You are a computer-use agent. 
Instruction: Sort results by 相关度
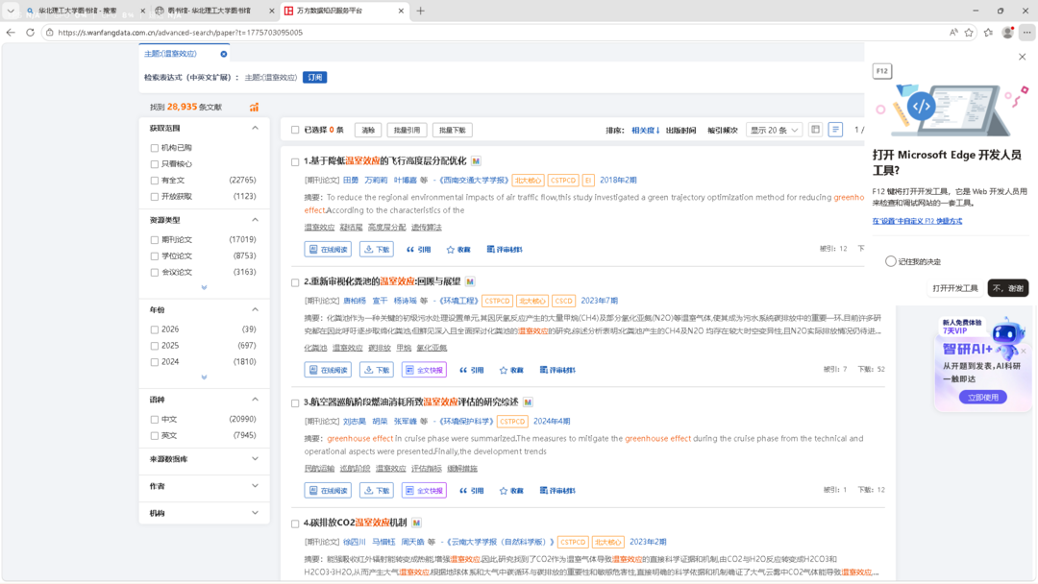coord(646,131)
